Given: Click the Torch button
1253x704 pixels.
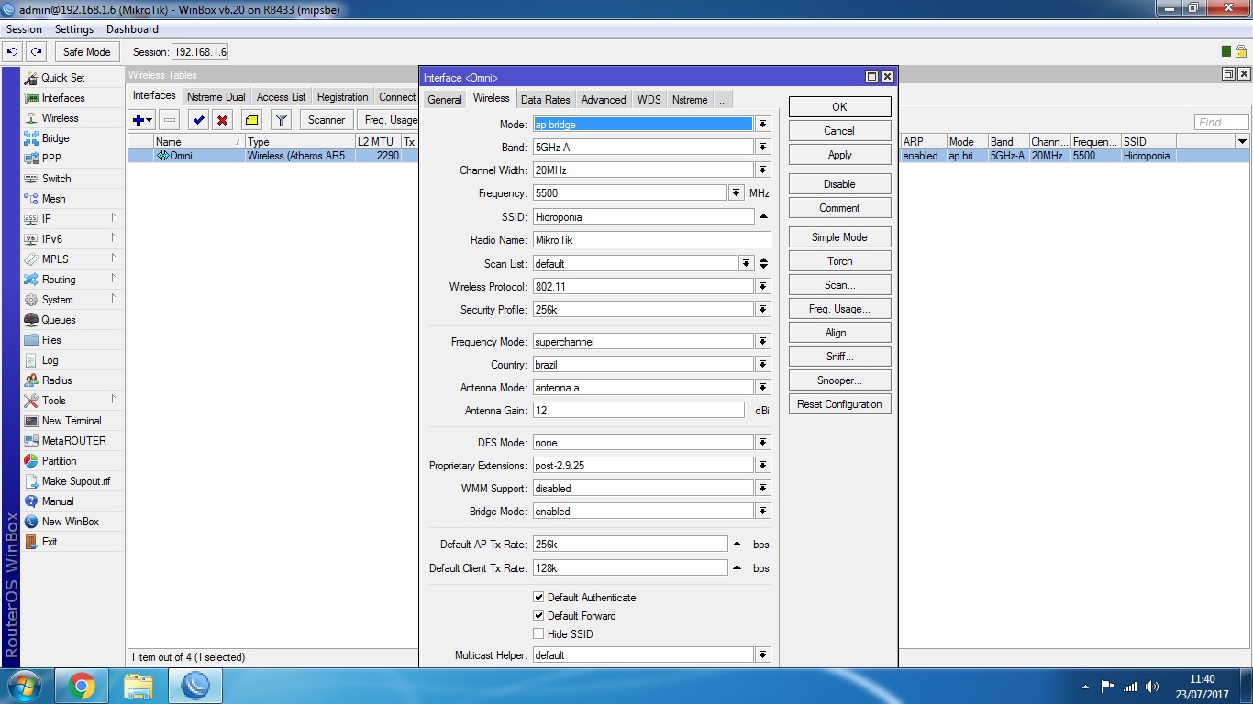Looking at the screenshot, I should (x=839, y=261).
